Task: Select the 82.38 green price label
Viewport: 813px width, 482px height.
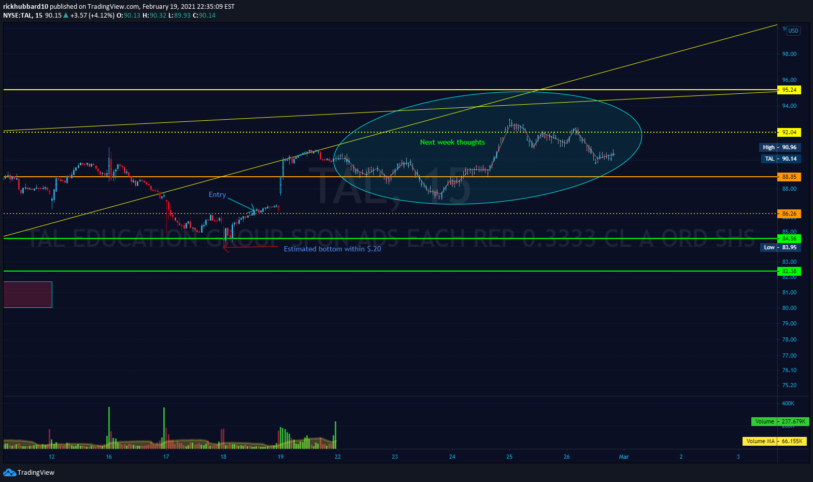Action: [x=789, y=271]
